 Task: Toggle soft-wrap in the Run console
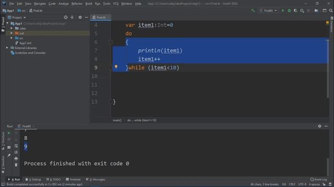point(16,146)
